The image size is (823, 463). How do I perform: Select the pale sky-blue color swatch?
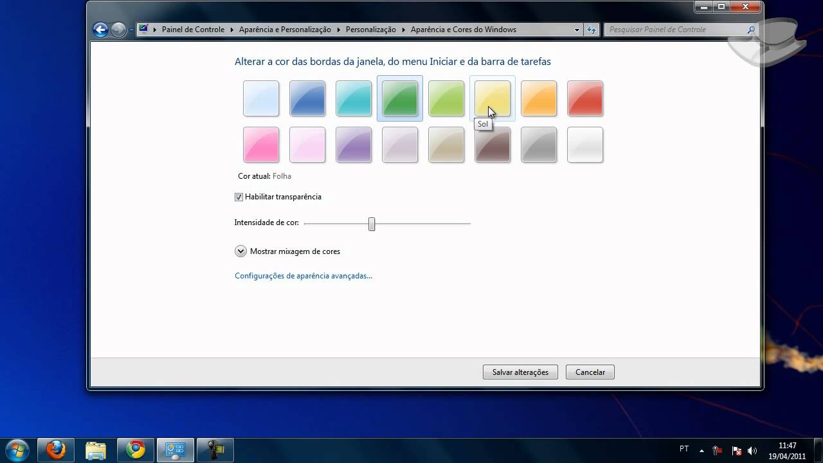[261, 98]
